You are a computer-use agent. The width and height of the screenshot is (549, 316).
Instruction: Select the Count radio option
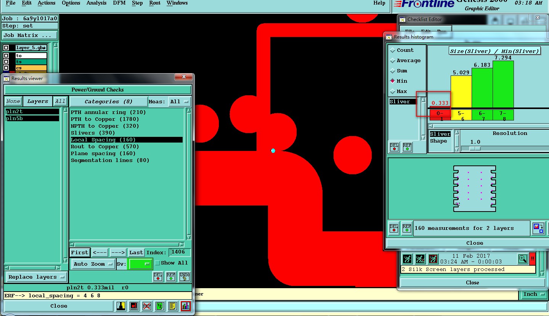[x=393, y=50]
